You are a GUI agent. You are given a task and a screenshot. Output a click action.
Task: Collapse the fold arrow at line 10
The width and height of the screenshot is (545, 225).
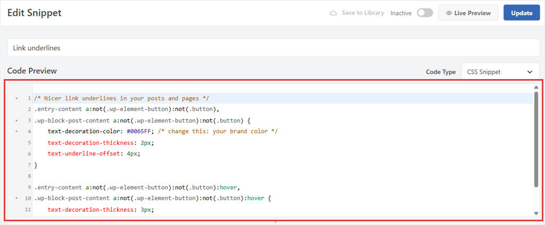[x=16, y=198]
